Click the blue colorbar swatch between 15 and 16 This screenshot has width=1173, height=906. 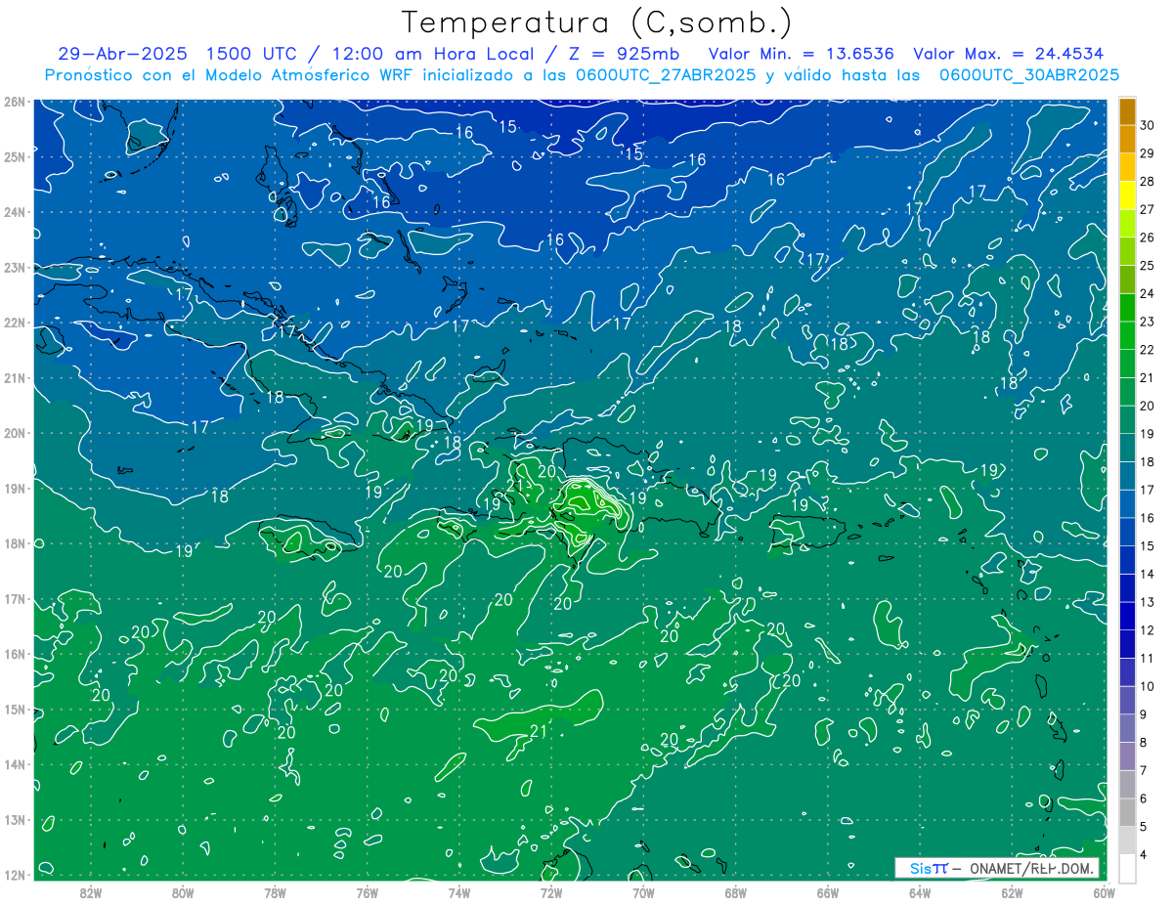[1127, 532]
